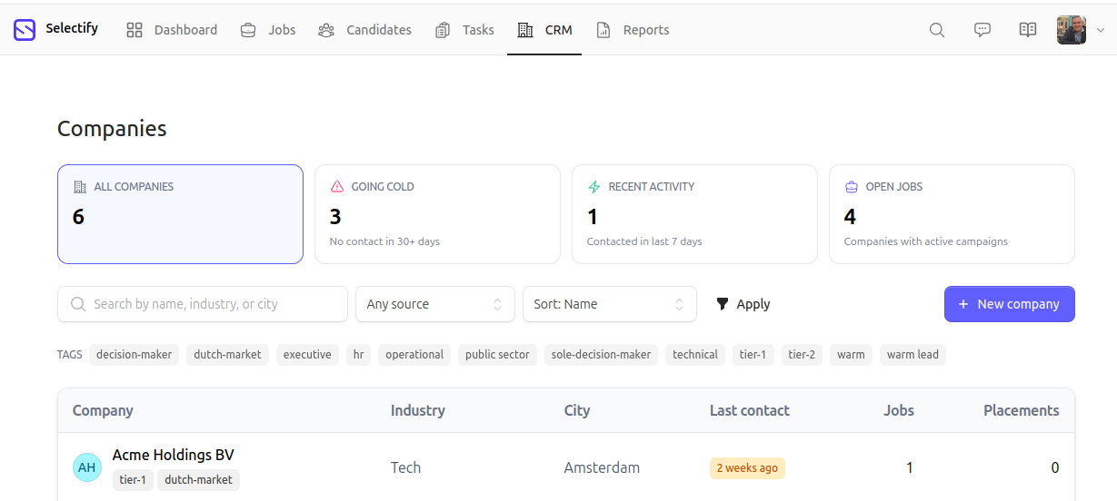Click the dutch-market tag under Acme Holdings BV
Screen dimensions: 1117x501
click(198, 480)
